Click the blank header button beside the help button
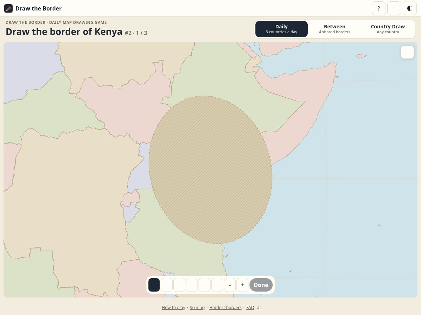421x315 pixels. pyautogui.click(x=394, y=8)
